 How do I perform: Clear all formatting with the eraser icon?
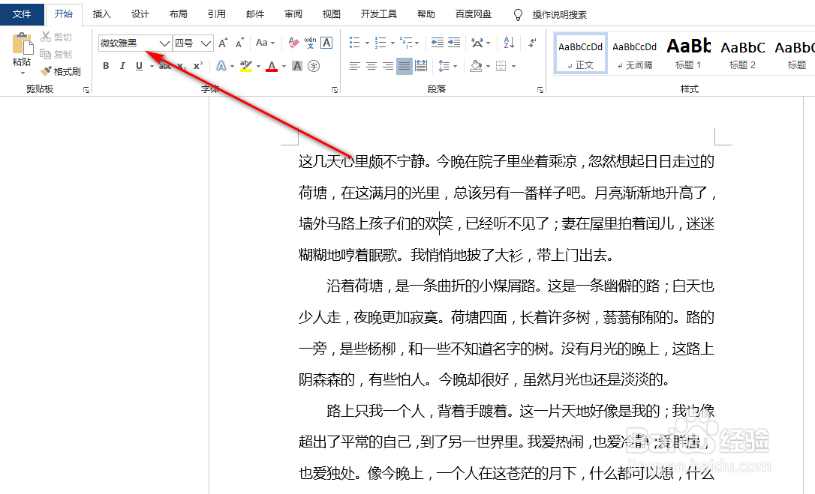[x=293, y=43]
